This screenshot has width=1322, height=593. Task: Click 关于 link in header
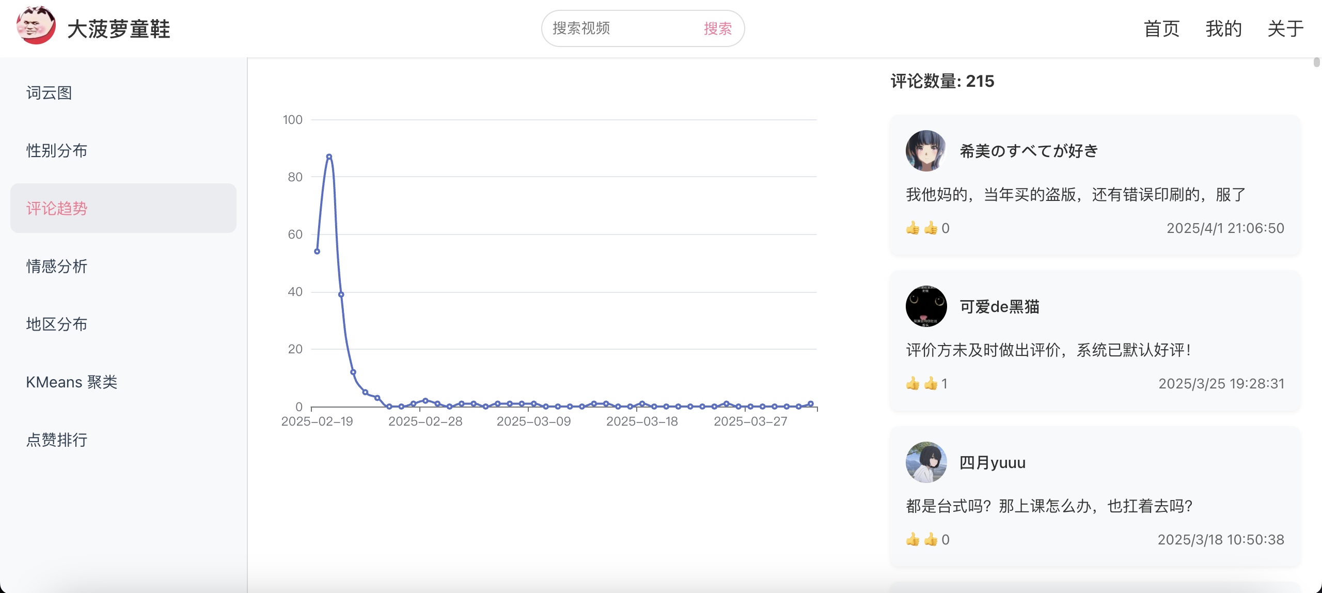[x=1285, y=29]
